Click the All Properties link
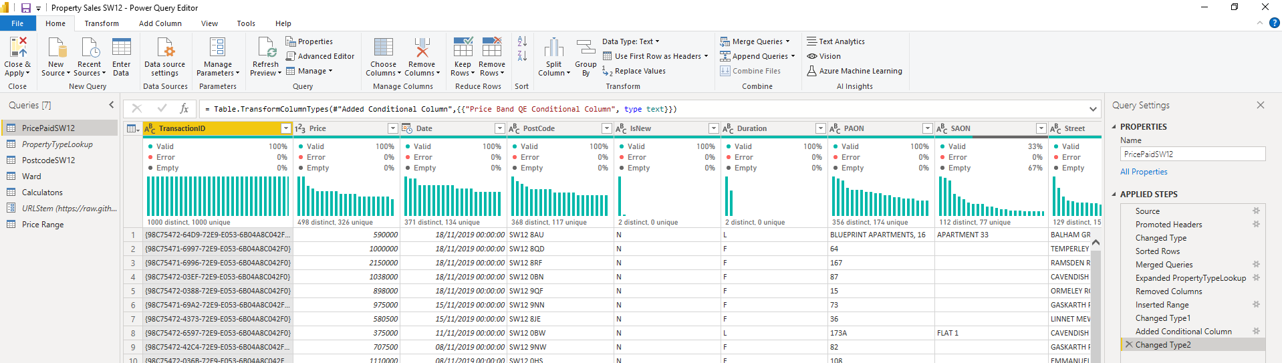The height and width of the screenshot is (363, 1282). [x=1144, y=172]
